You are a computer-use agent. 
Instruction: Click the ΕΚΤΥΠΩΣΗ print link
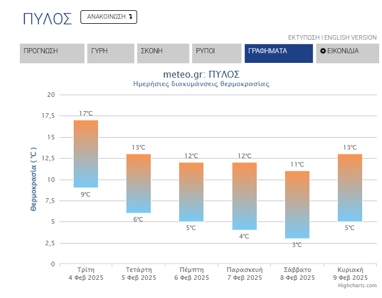(304, 37)
